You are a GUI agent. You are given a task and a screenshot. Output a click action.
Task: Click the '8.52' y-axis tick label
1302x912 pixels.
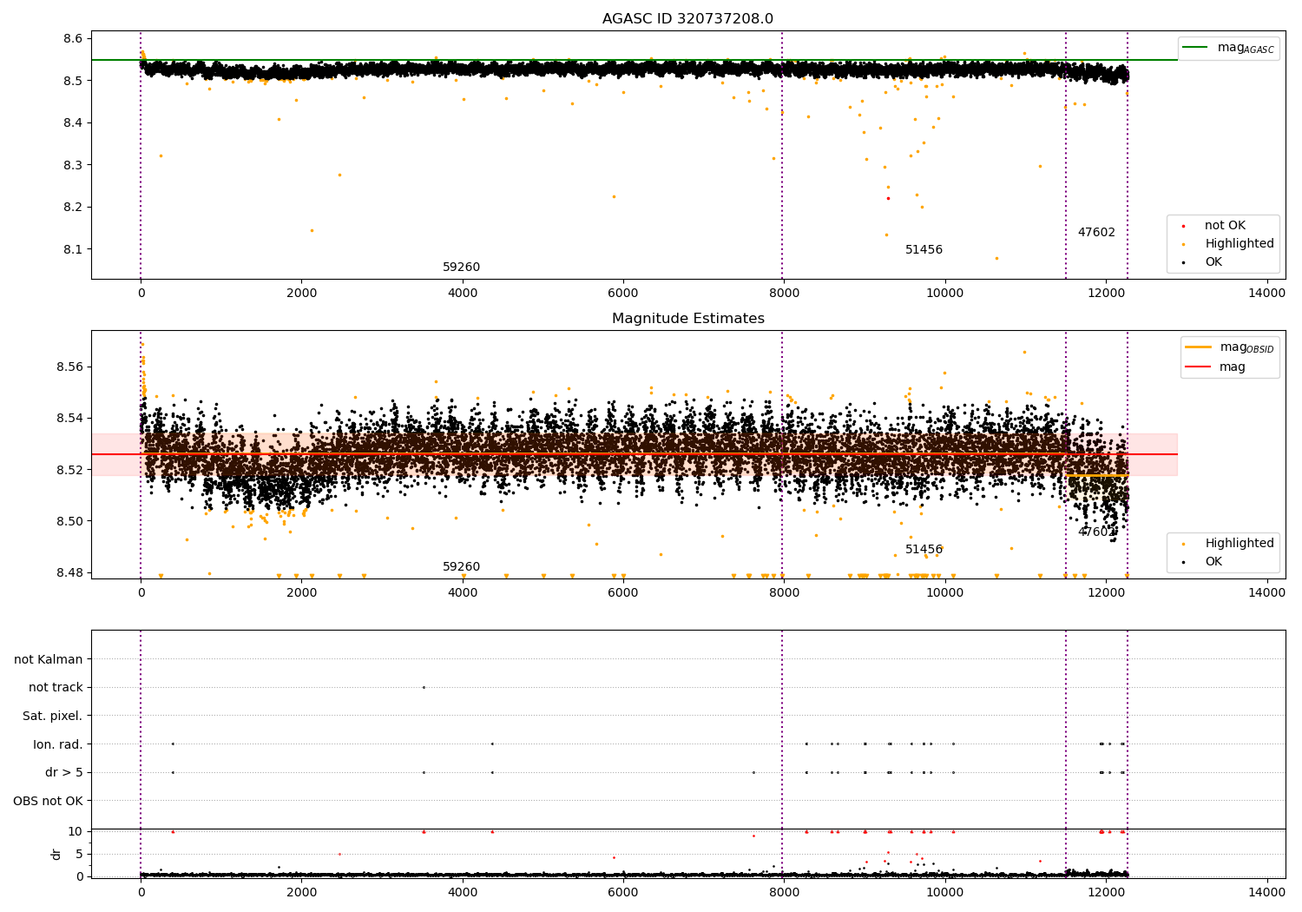click(69, 470)
